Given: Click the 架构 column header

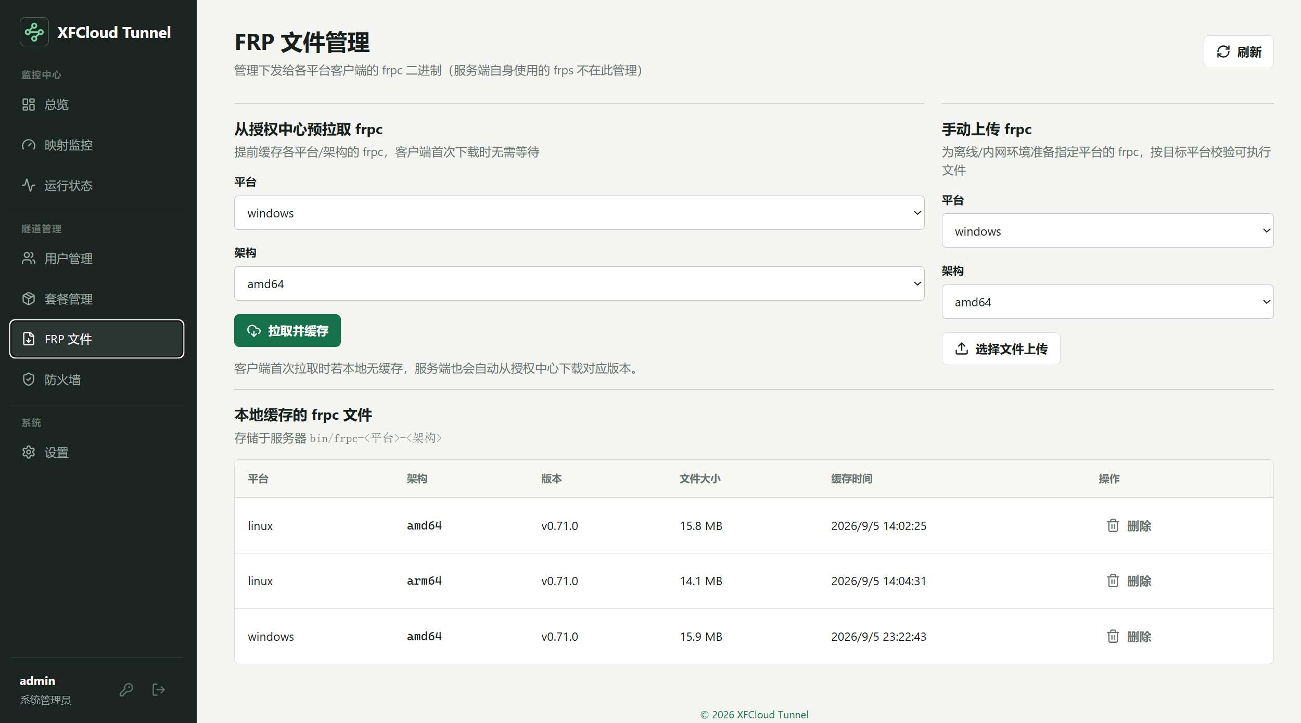Looking at the screenshot, I should (x=417, y=479).
